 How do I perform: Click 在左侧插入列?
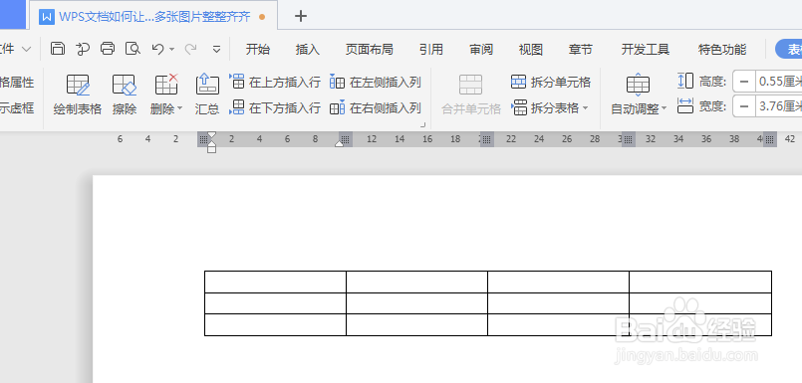click(376, 82)
